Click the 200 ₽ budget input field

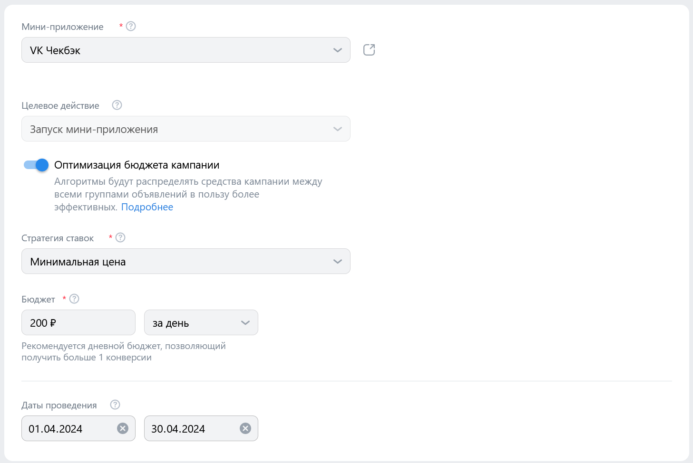(78, 322)
